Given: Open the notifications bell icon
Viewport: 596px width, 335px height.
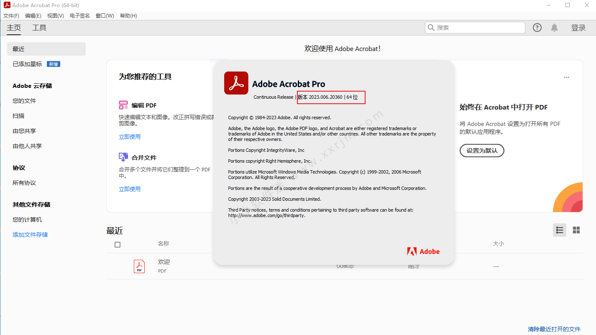Looking at the screenshot, I should click(554, 28).
